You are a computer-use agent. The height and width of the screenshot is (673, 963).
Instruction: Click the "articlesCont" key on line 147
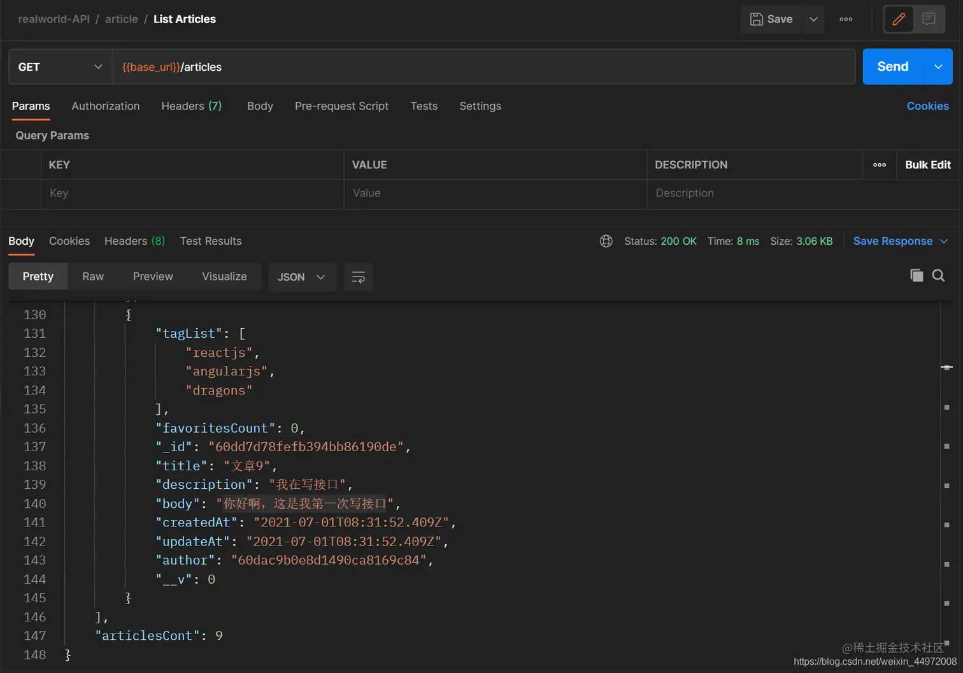[x=147, y=635]
